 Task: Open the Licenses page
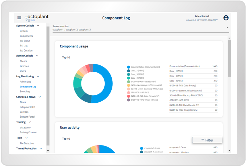tap(24, 66)
